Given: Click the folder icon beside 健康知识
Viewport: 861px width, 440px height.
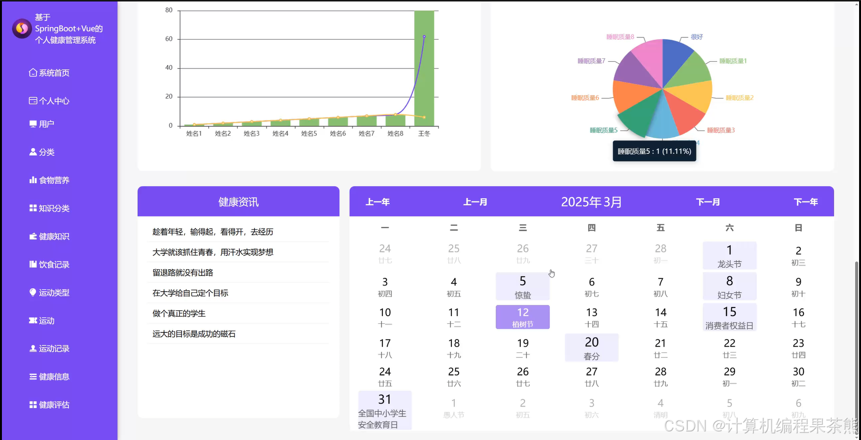Looking at the screenshot, I should tap(33, 236).
